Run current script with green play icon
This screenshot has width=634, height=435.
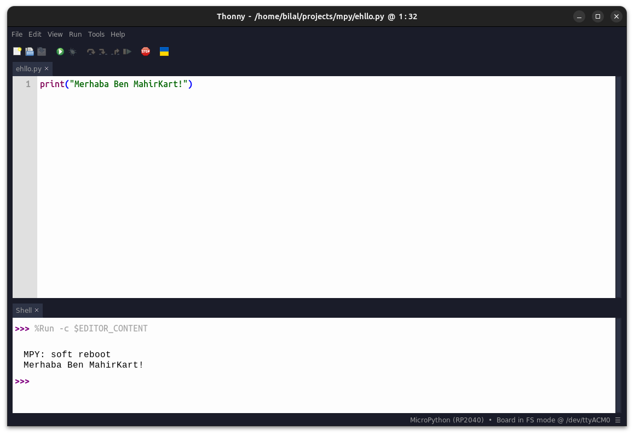tap(60, 51)
